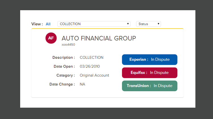Click the Status dropdown arrow
The image size is (213, 119).
[x=158, y=24]
